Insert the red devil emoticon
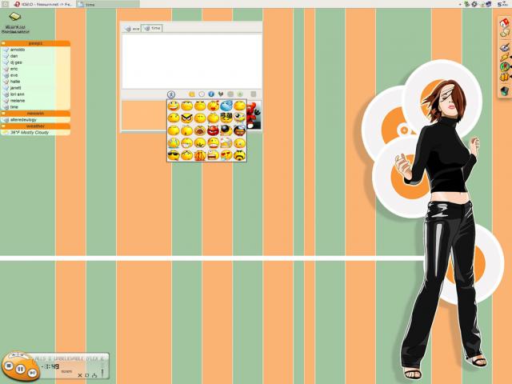 (213, 130)
